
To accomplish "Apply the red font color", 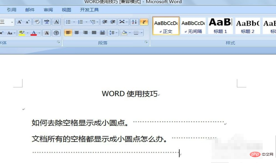I will (x=34, y=33).
